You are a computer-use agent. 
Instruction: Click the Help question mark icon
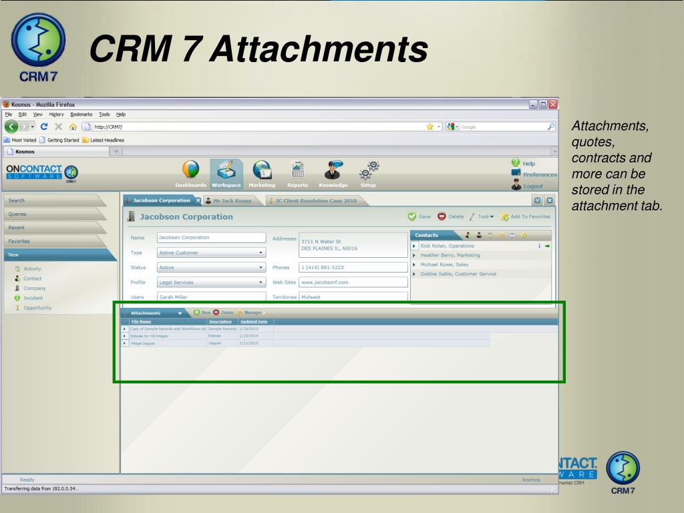pyautogui.click(x=516, y=163)
